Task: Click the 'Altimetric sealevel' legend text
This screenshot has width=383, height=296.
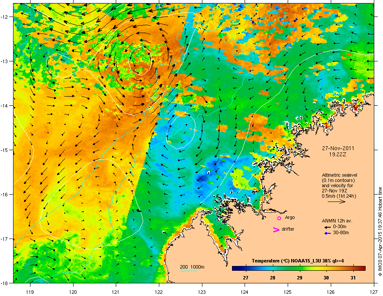Action: (339, 175)
